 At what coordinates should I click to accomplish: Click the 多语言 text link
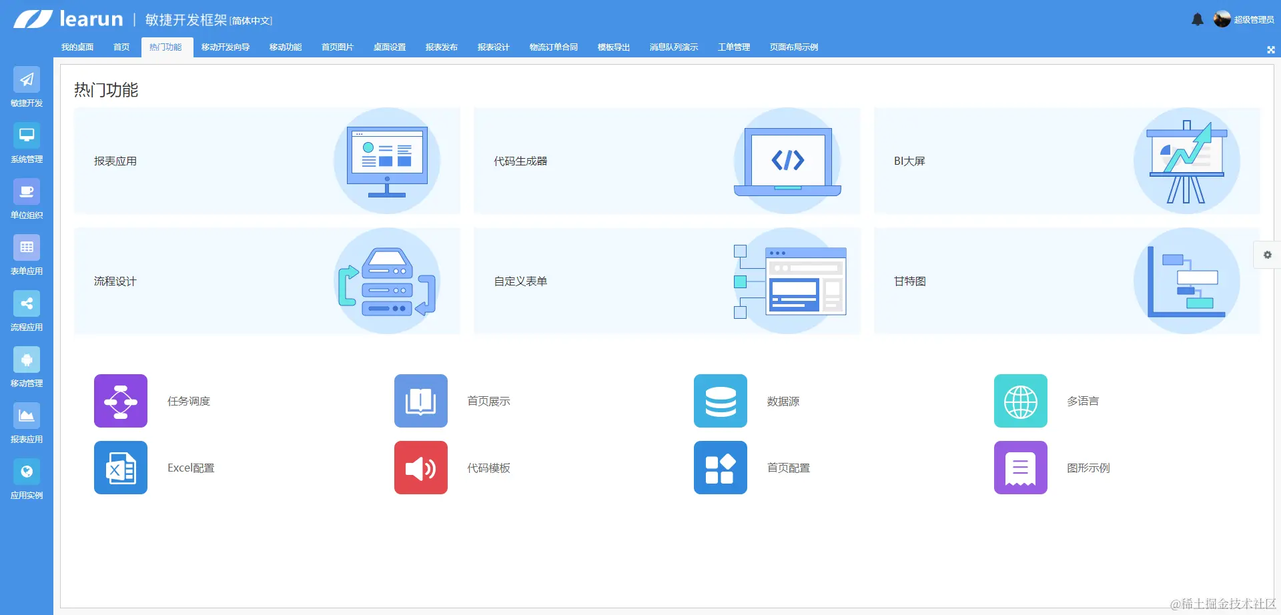(1083, 401)
